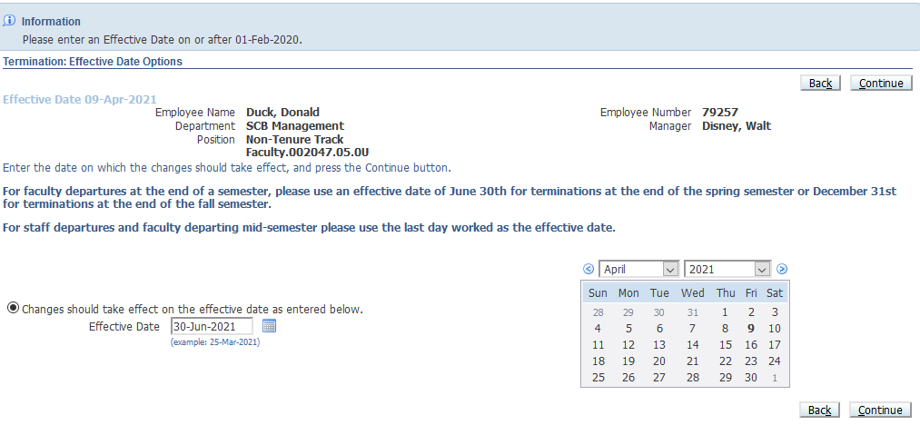Choose day 25 in the calendar
This screenshot has height=425, width=920.
tap(598, 377)
